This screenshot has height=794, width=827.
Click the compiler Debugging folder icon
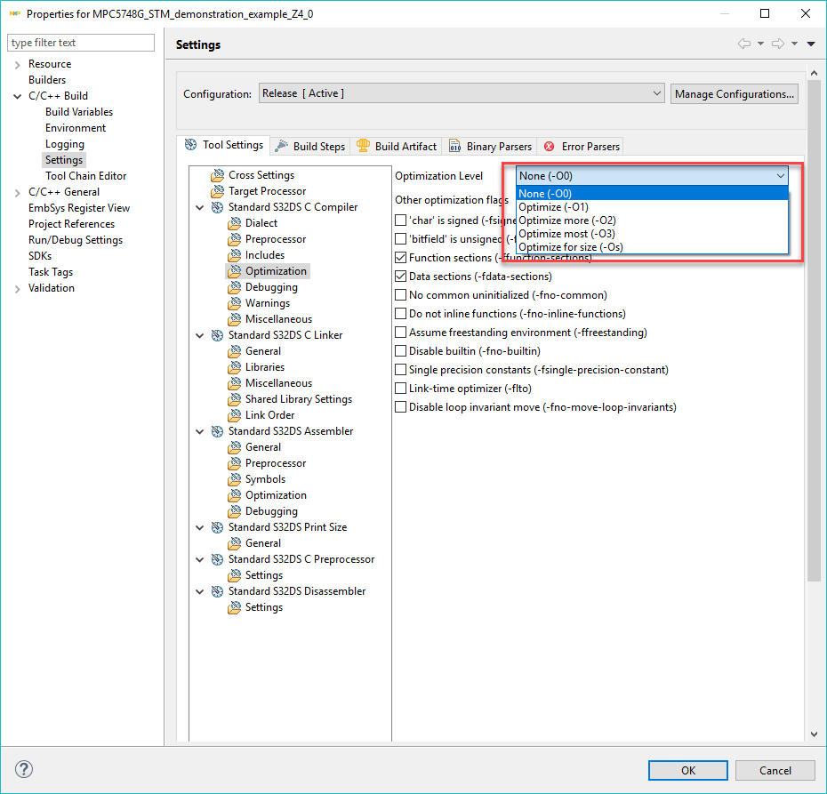click(x=234, y=287)
